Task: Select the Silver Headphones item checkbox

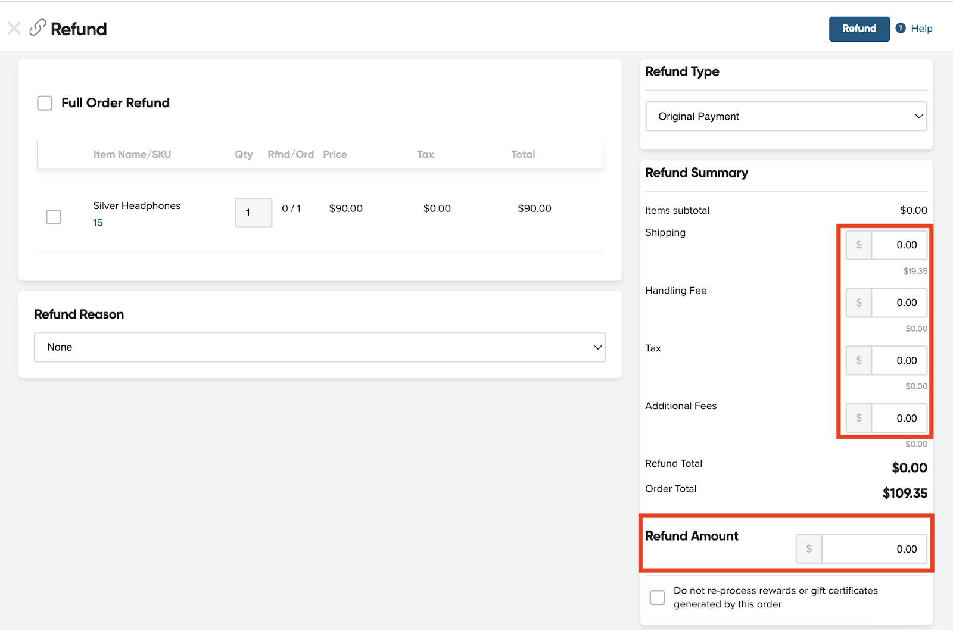Action: [54, 217]
